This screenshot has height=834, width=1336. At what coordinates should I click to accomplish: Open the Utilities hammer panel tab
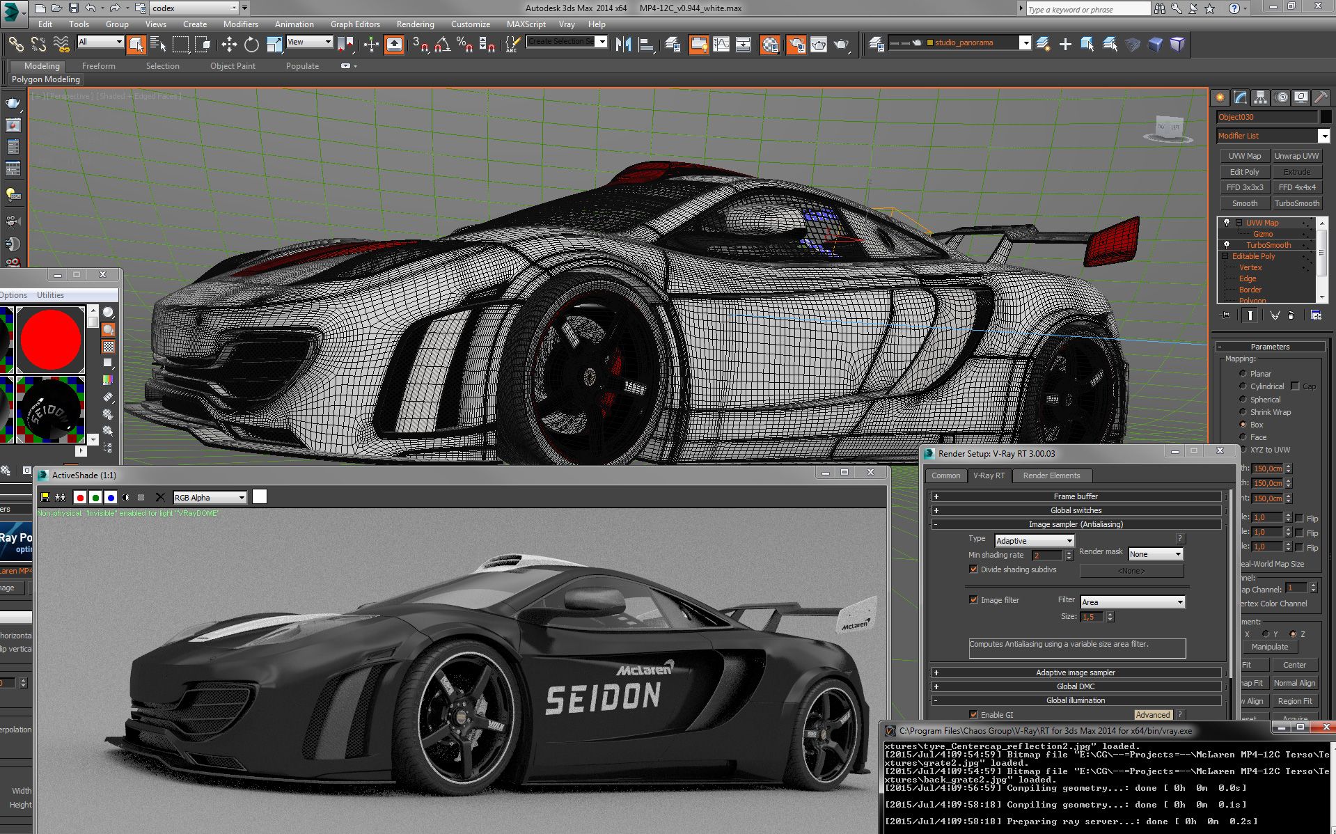click(x=1321, y=97)
